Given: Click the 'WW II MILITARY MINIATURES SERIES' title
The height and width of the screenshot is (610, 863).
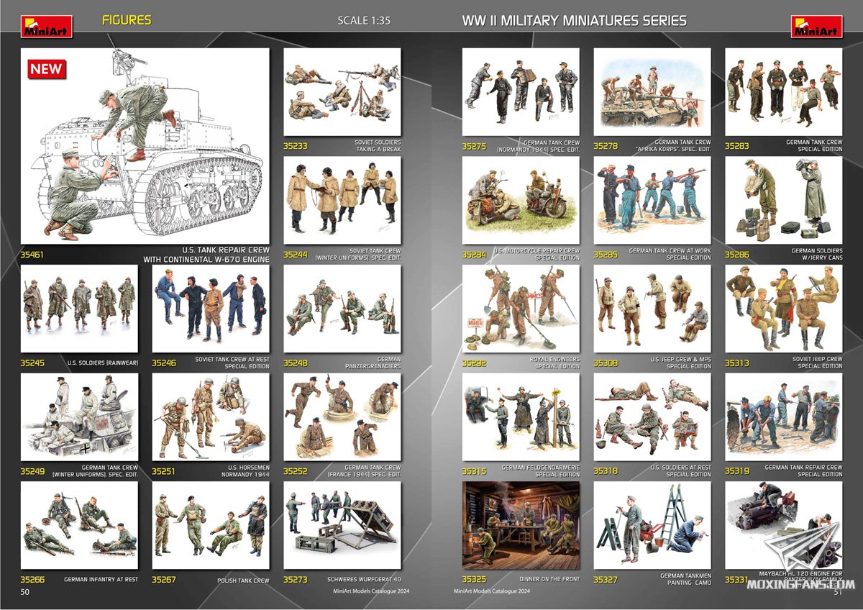Looking at the screenshot, I should click(575, 21).
